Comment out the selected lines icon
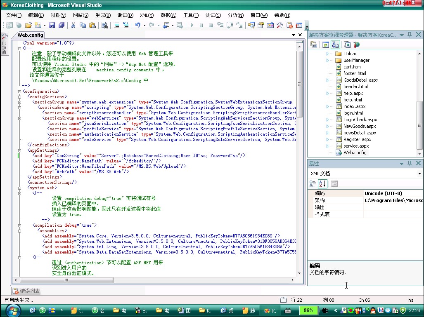The width and height of the screenshot is (424, 317). 116,26
